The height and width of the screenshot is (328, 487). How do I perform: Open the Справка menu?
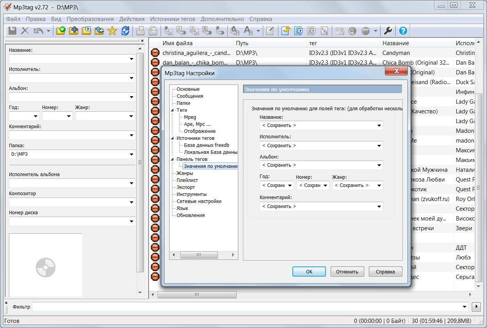(x=260, y=19)
